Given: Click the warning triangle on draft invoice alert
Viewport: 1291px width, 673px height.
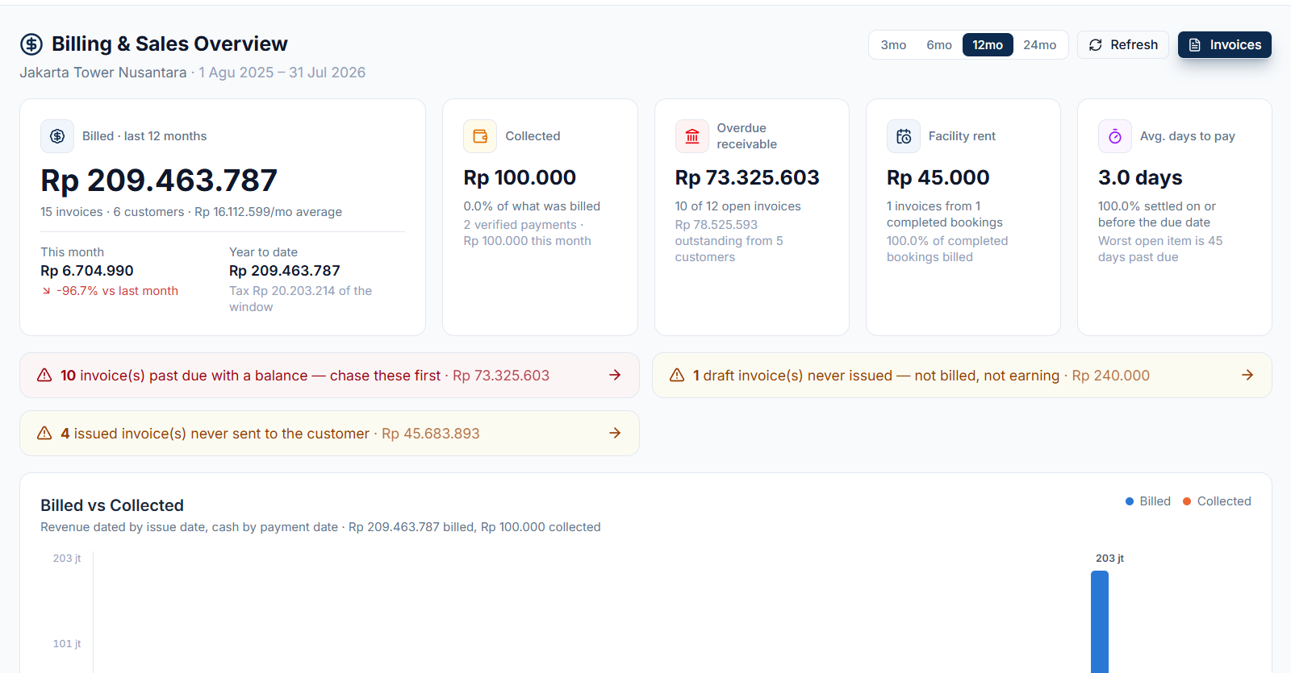Looking at the screenshot, I should click(x=677, y=376).
